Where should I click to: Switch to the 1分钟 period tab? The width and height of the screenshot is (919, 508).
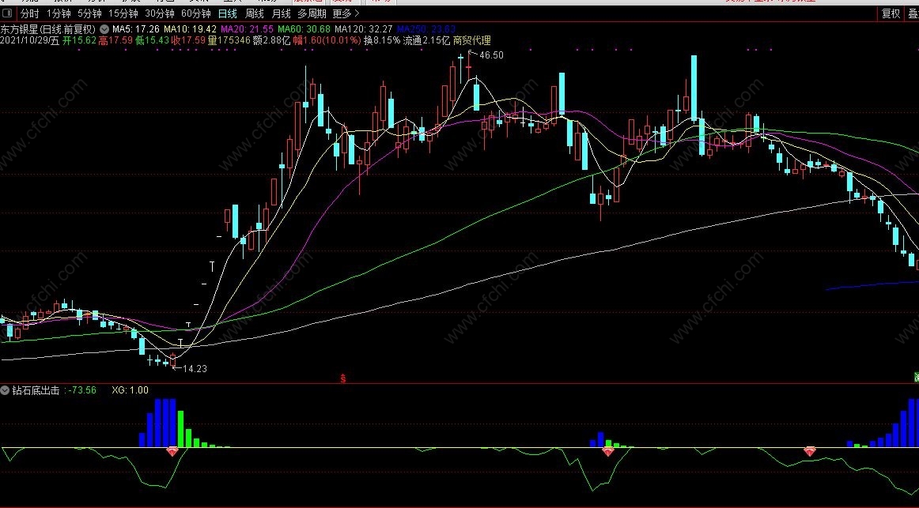click(58, 13)
